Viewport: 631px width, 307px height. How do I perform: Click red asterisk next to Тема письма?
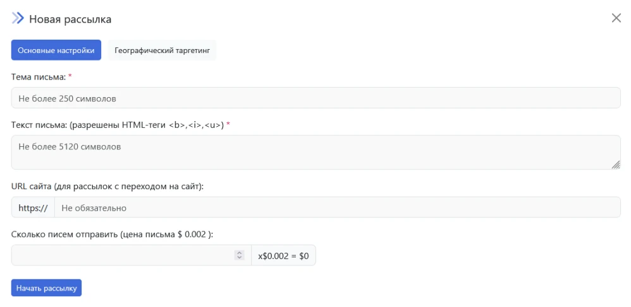pyautogui.click(x=70, y=76)
